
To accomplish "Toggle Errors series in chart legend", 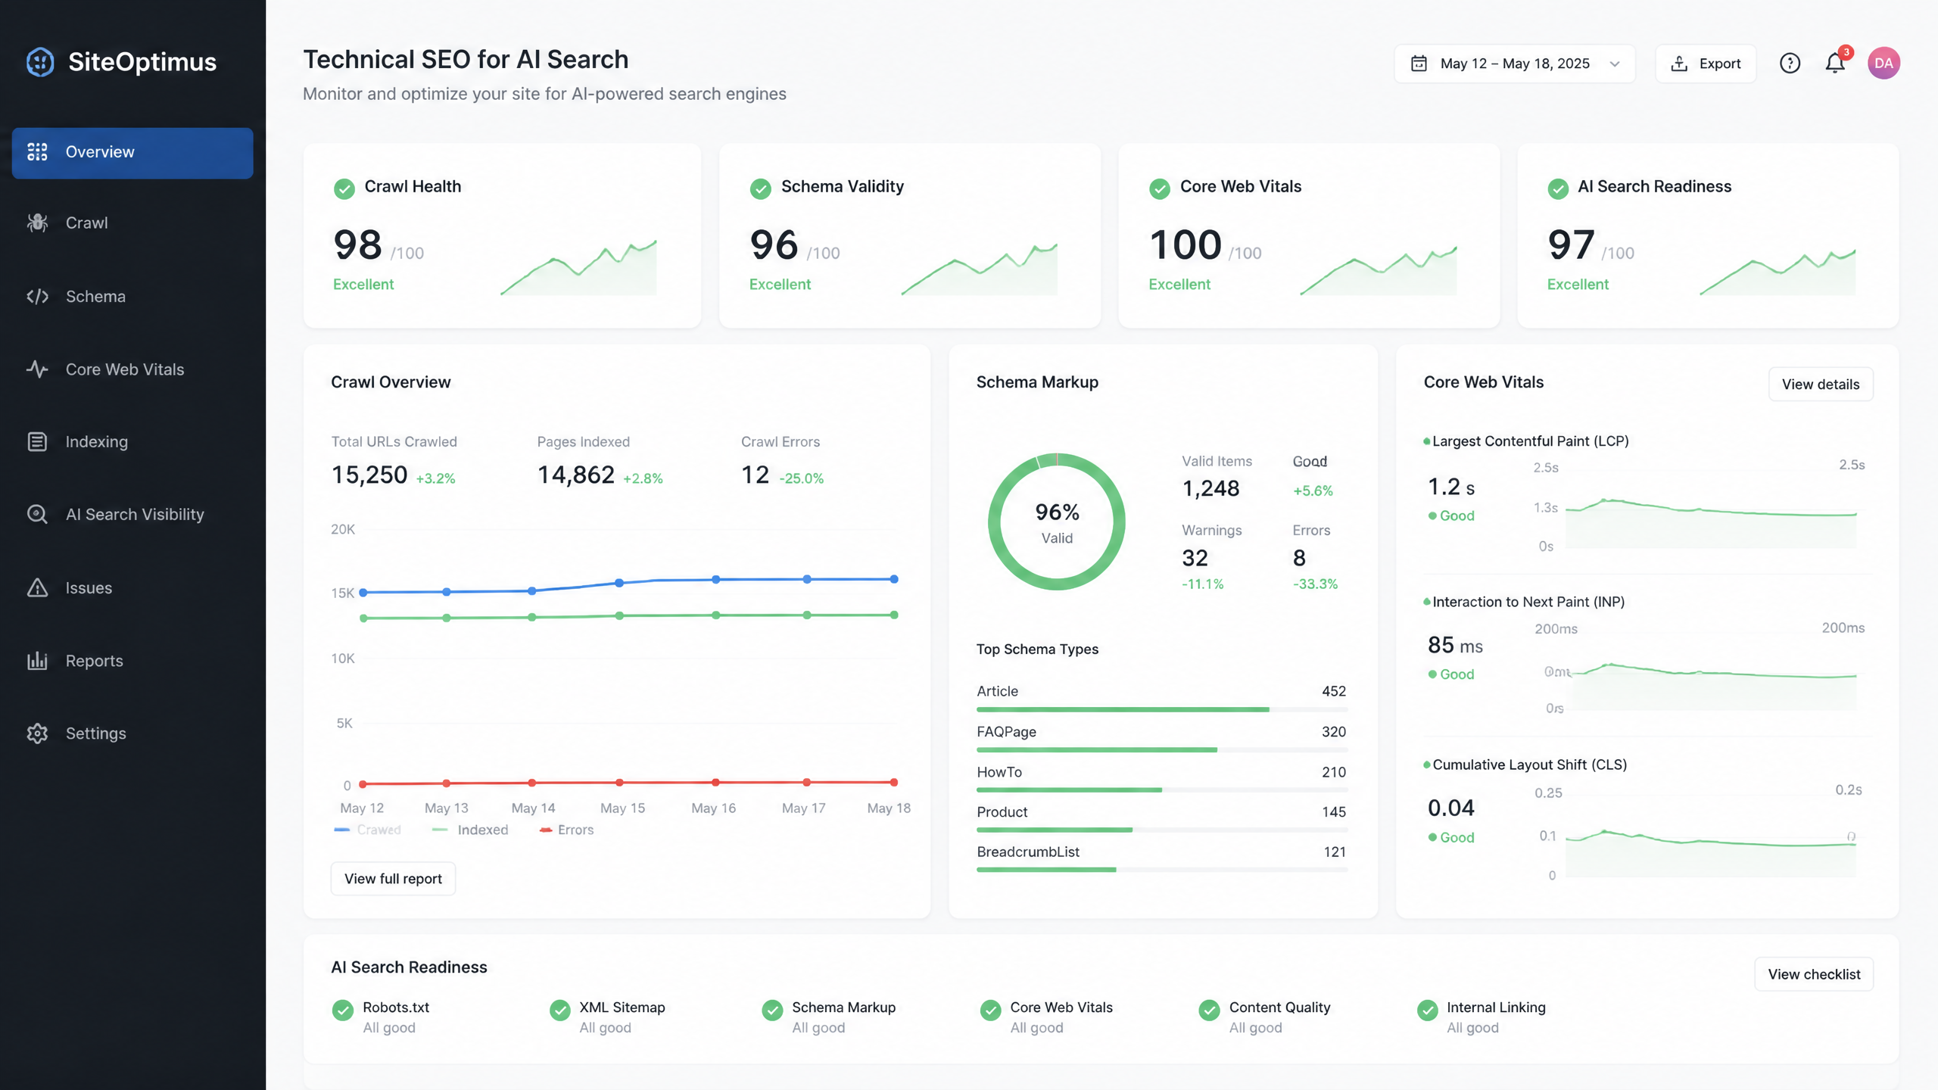I will pyautogui.click(x=566, y=830).
